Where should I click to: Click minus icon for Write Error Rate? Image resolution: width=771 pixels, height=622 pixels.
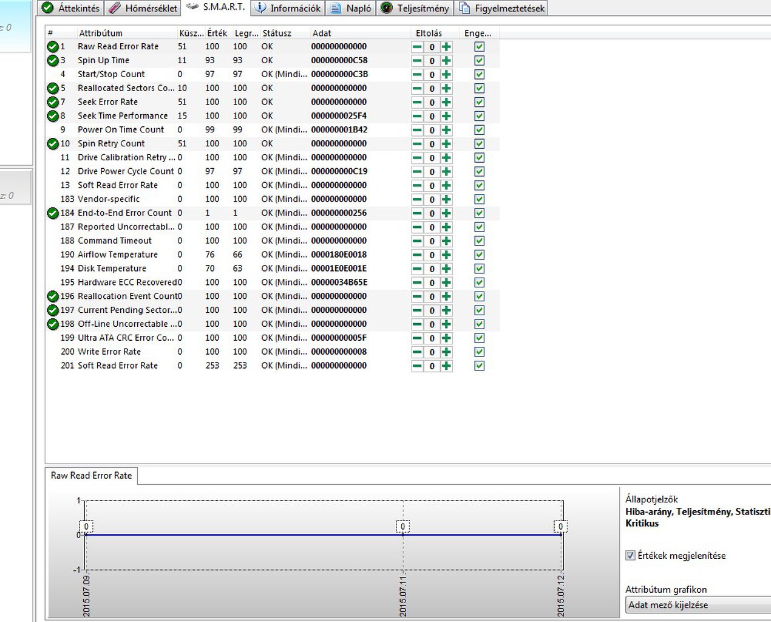tap(417, 352)
